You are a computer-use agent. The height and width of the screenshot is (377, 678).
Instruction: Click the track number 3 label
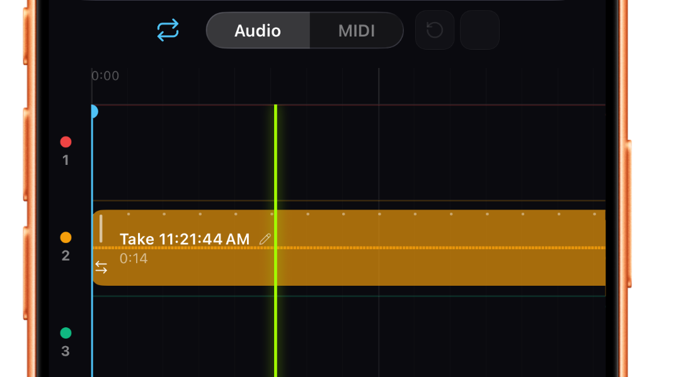coord(66,351)
